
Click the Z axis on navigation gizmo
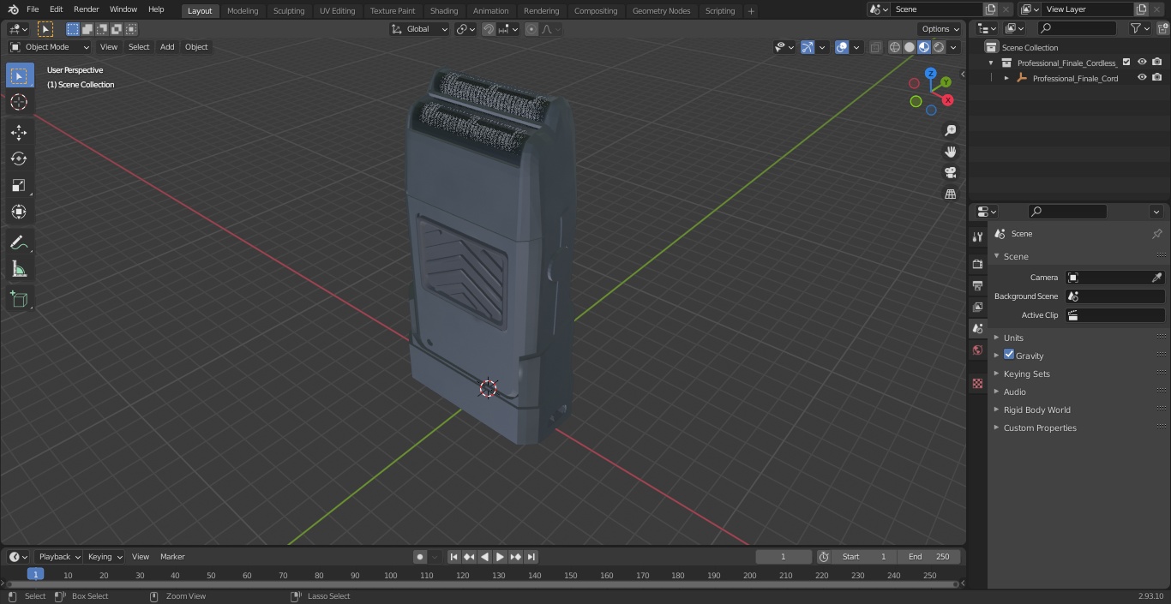click(931, 74)
